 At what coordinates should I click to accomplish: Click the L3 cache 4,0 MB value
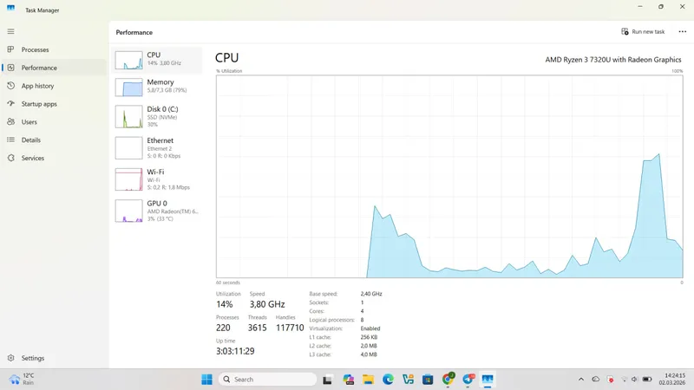click(x=369, y=354)
